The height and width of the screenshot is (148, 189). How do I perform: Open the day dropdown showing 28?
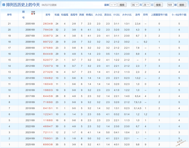(146, 5)
